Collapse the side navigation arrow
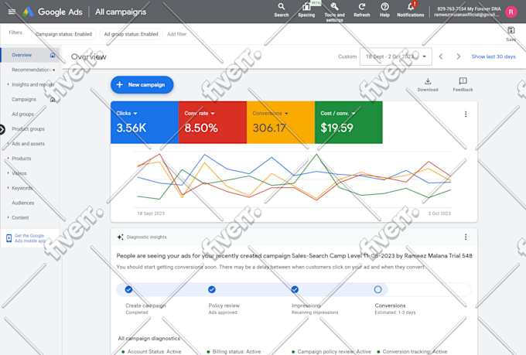 [x=2, y=129]
